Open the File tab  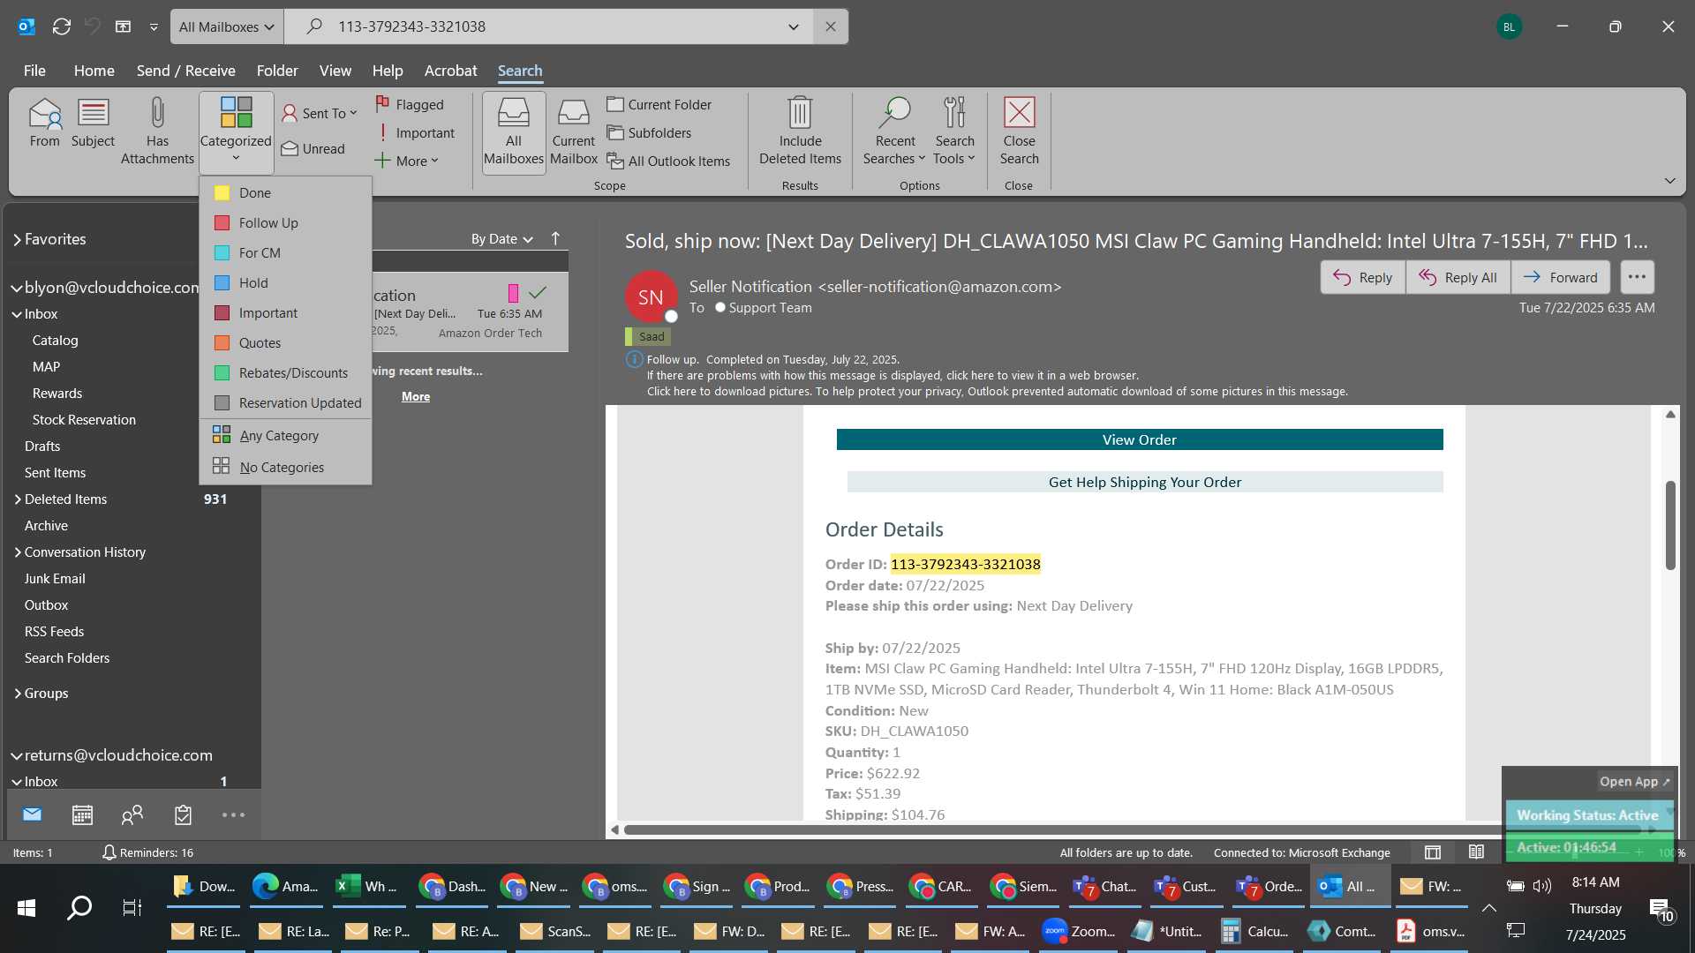click(34, 71)
